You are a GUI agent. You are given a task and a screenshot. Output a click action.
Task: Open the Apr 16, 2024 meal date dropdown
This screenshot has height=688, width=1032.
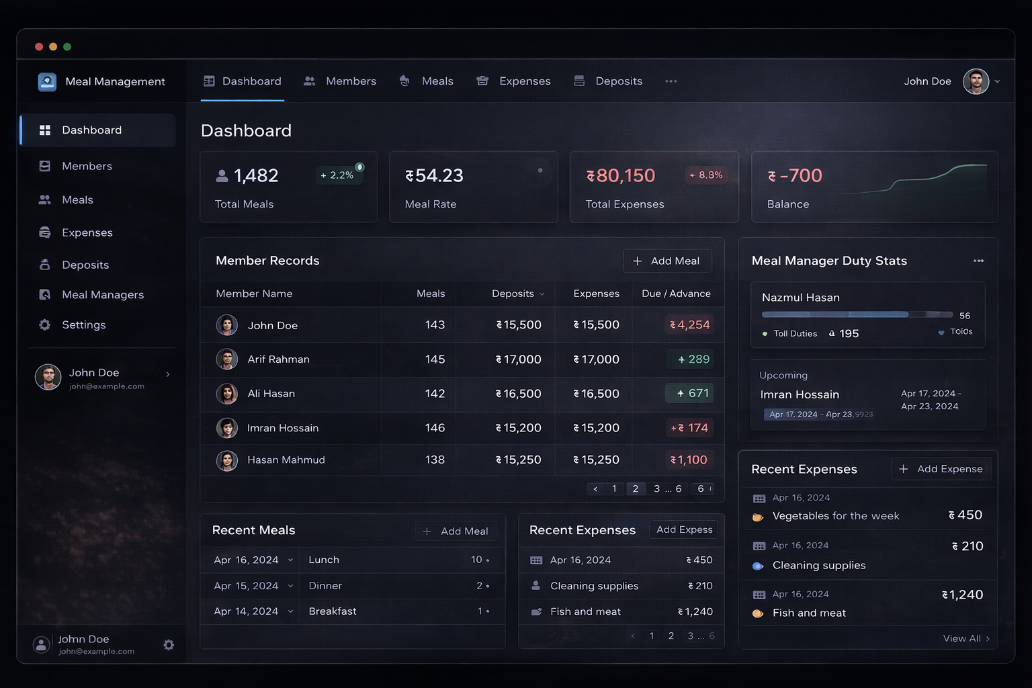tap(290, 560)
